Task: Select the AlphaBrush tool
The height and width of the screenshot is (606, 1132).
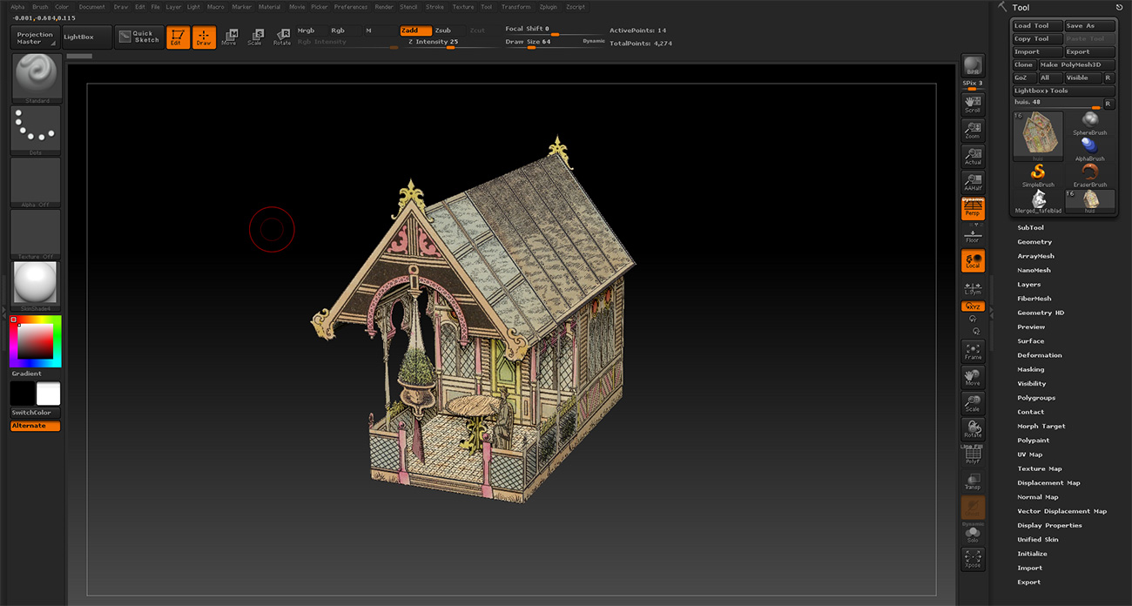Action: (x=1089, y=149)
